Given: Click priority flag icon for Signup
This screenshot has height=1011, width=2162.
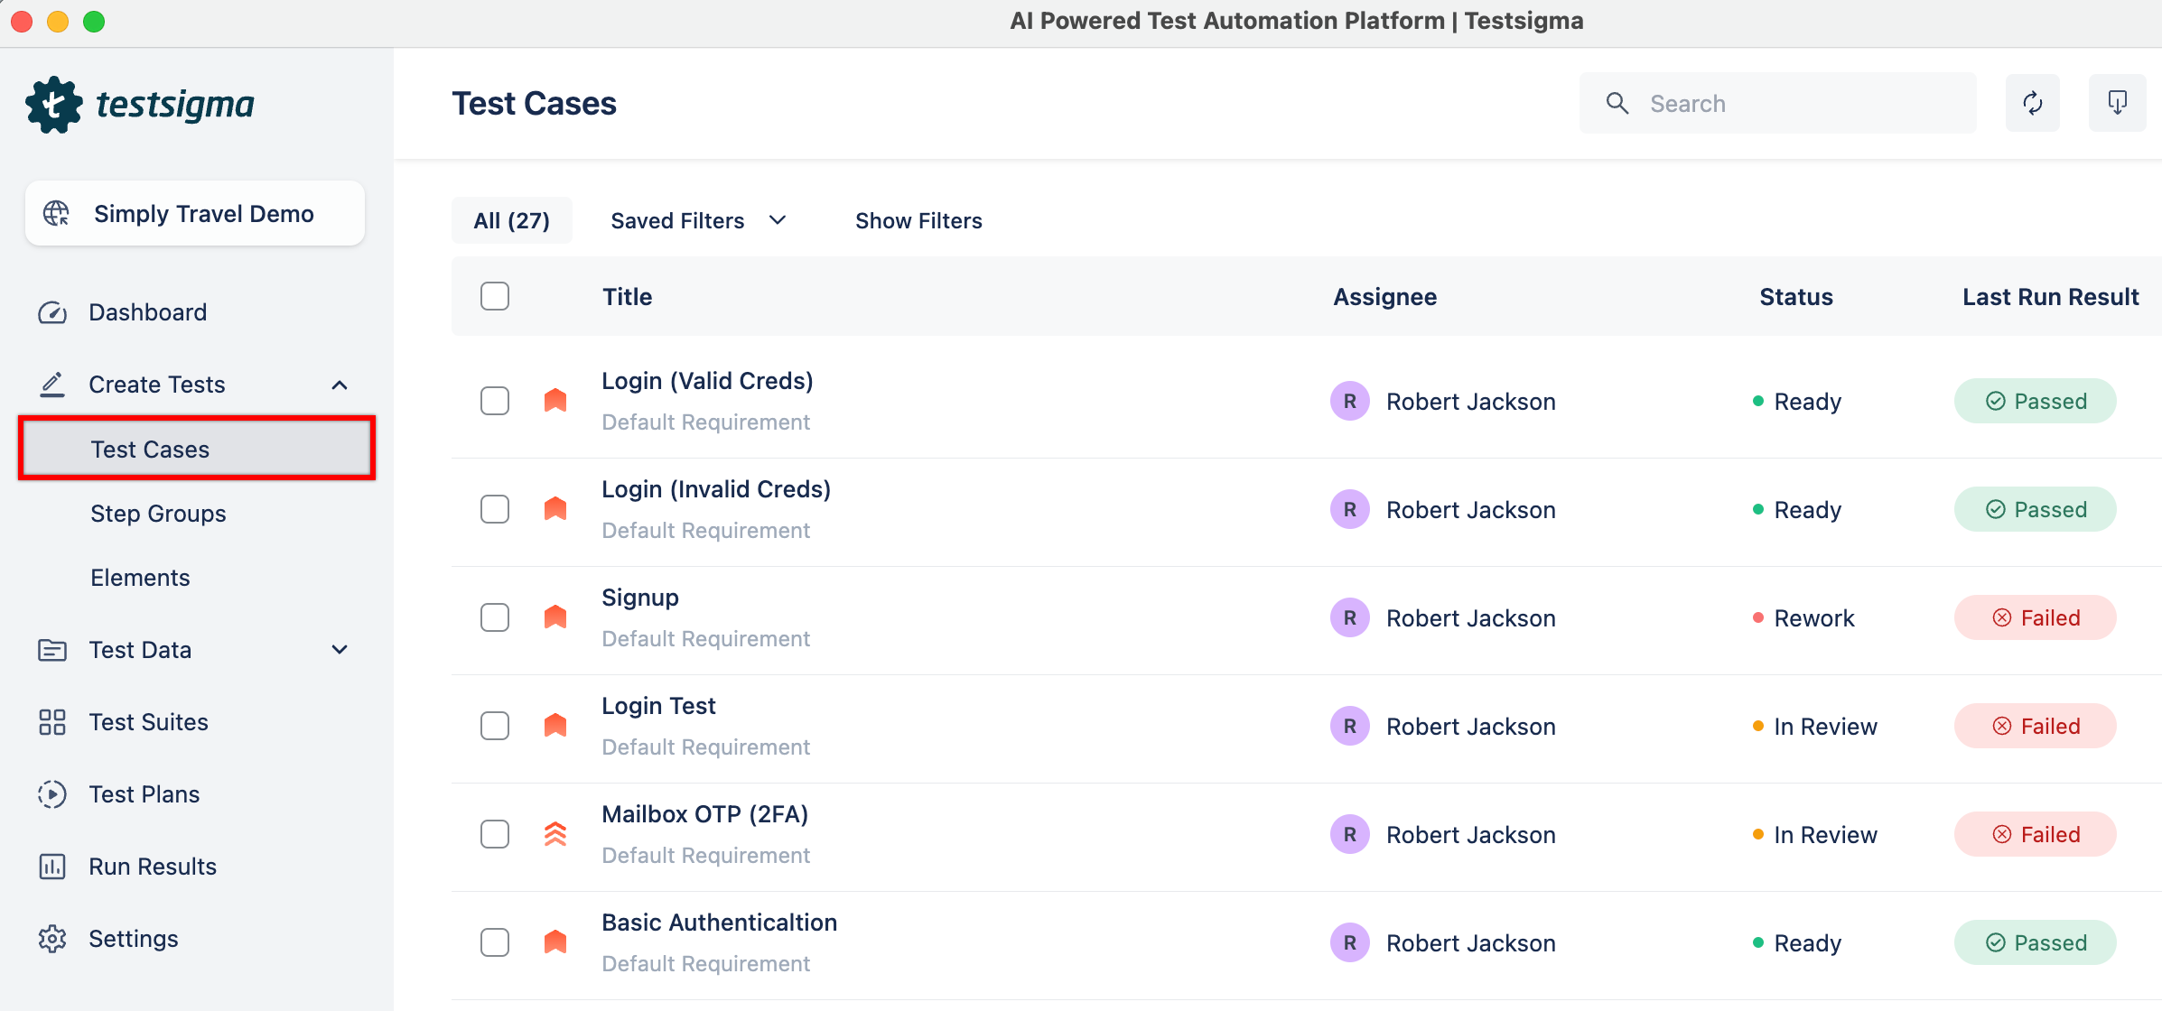Looking at the screenshot, I should (x=555, y=617).
